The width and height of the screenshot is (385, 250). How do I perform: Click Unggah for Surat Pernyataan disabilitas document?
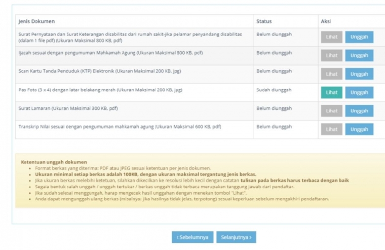pyautogui.click(x=359, y=37)
